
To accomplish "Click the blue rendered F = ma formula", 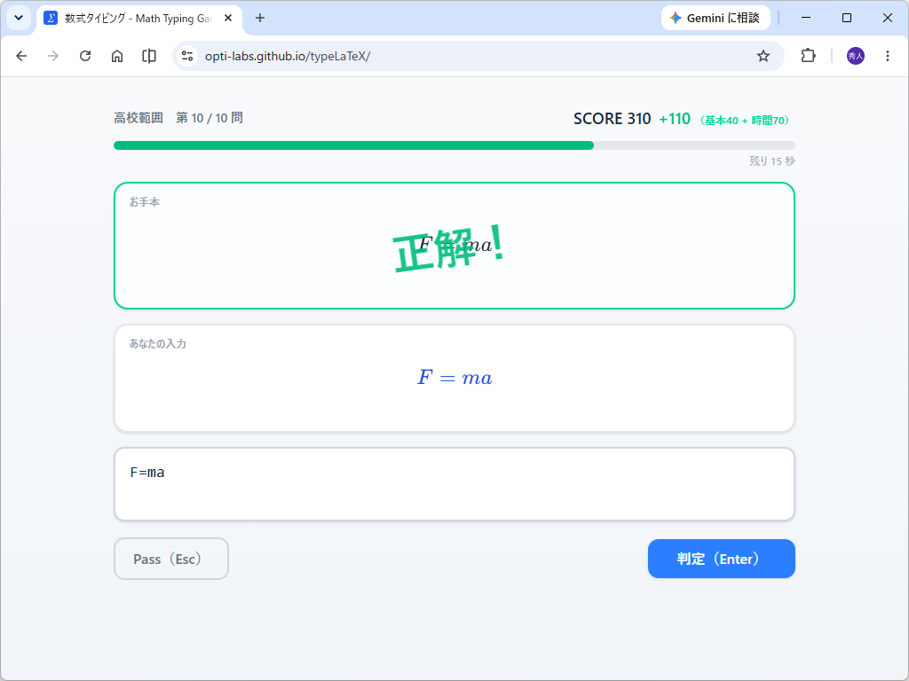I will [x=454, y=378].
